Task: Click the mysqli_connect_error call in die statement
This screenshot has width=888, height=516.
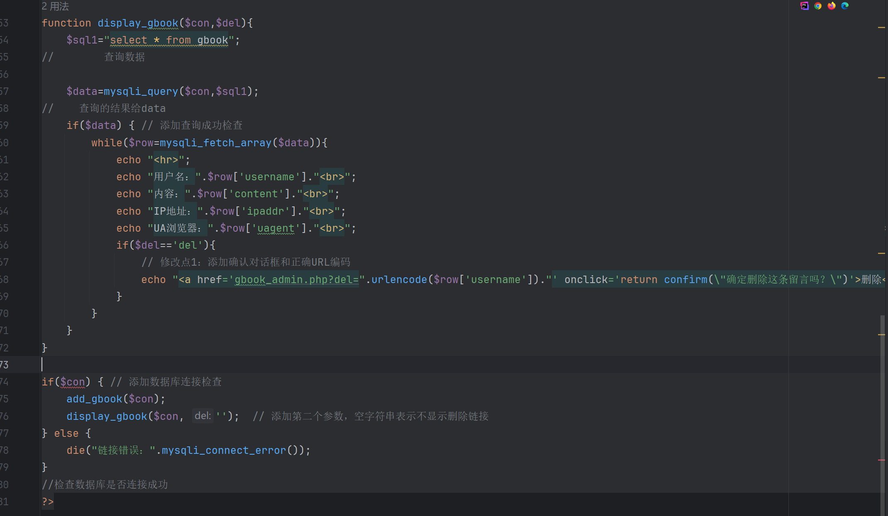Action: (224, 450)
